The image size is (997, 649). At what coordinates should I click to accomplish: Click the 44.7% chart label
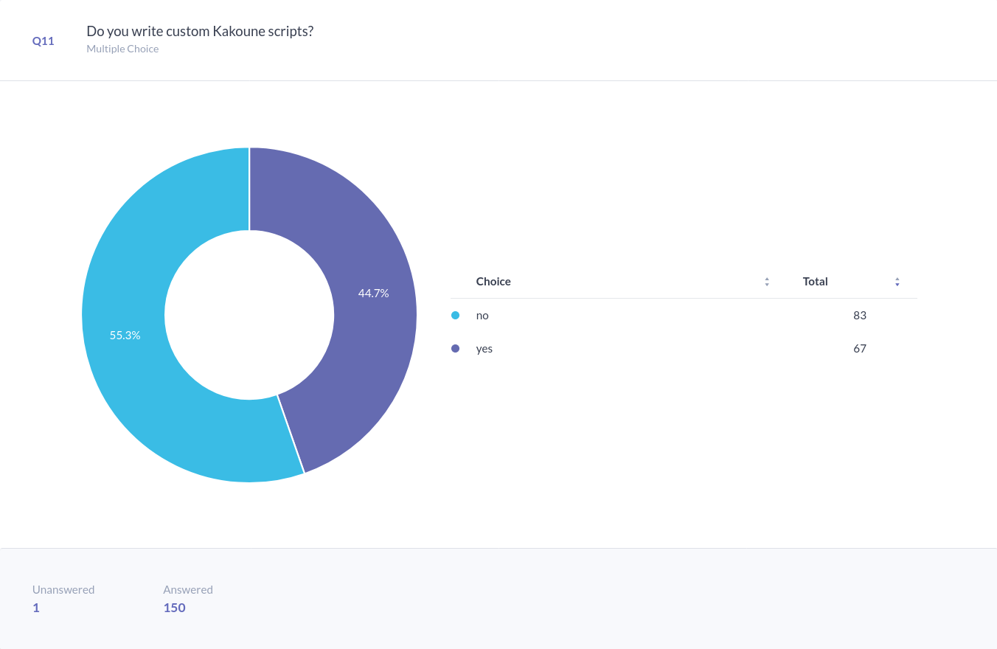373,293
